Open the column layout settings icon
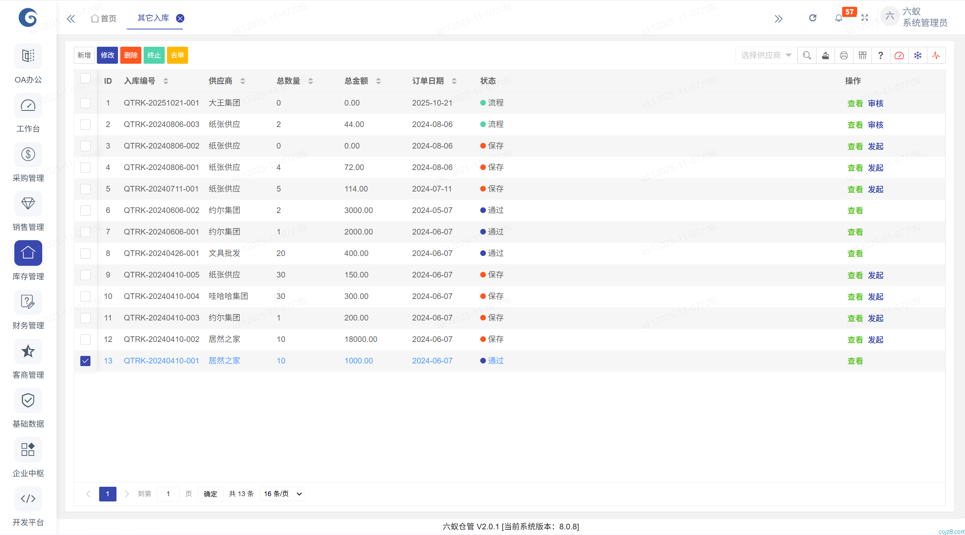965x535 pixels. [x=863, y=55]
